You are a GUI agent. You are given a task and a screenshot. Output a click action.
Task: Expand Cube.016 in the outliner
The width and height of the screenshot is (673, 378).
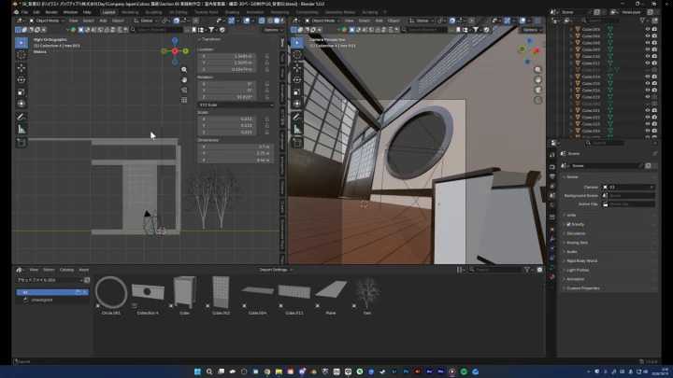pos(571,90)
